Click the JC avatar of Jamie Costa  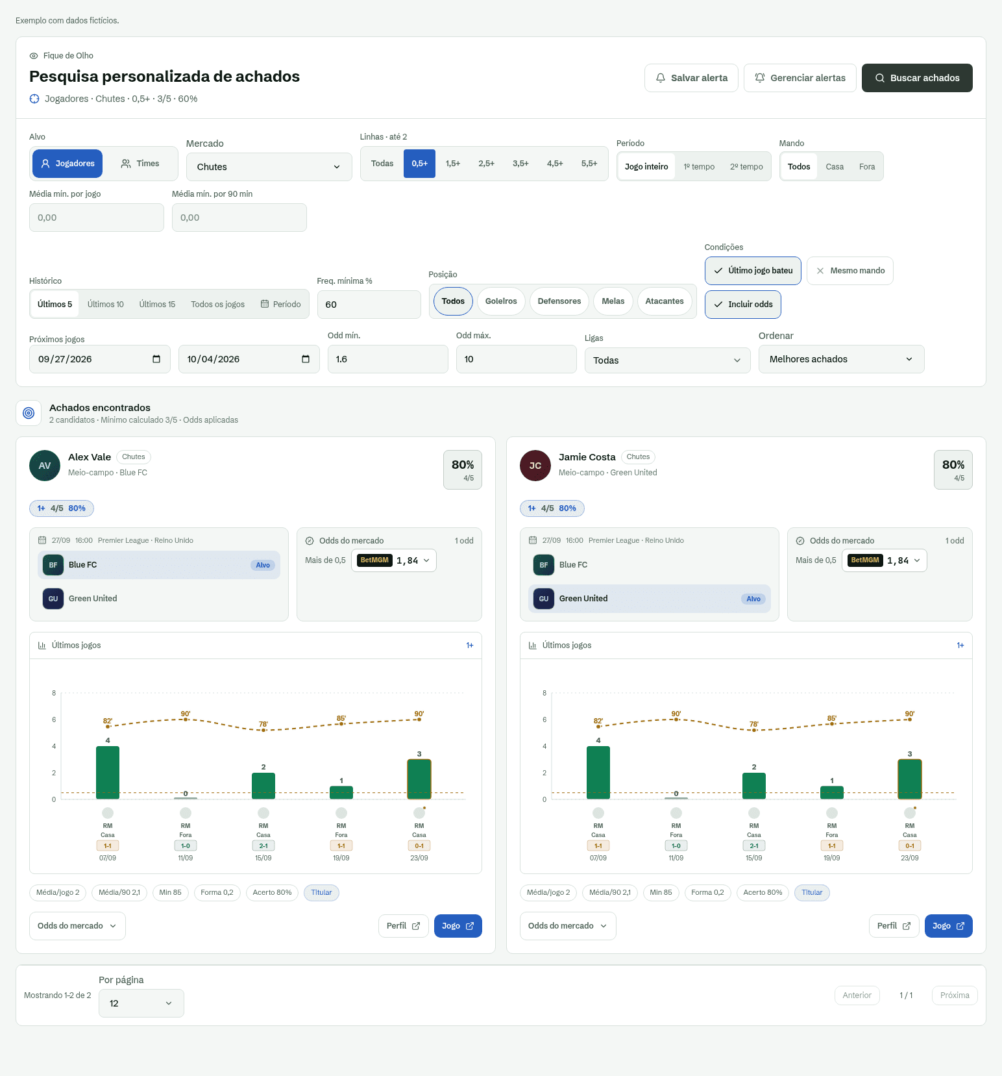click(535, 466)
